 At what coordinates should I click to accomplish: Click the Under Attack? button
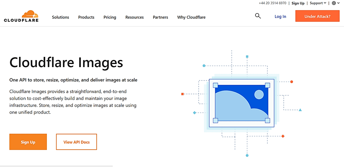click(317, 16)
